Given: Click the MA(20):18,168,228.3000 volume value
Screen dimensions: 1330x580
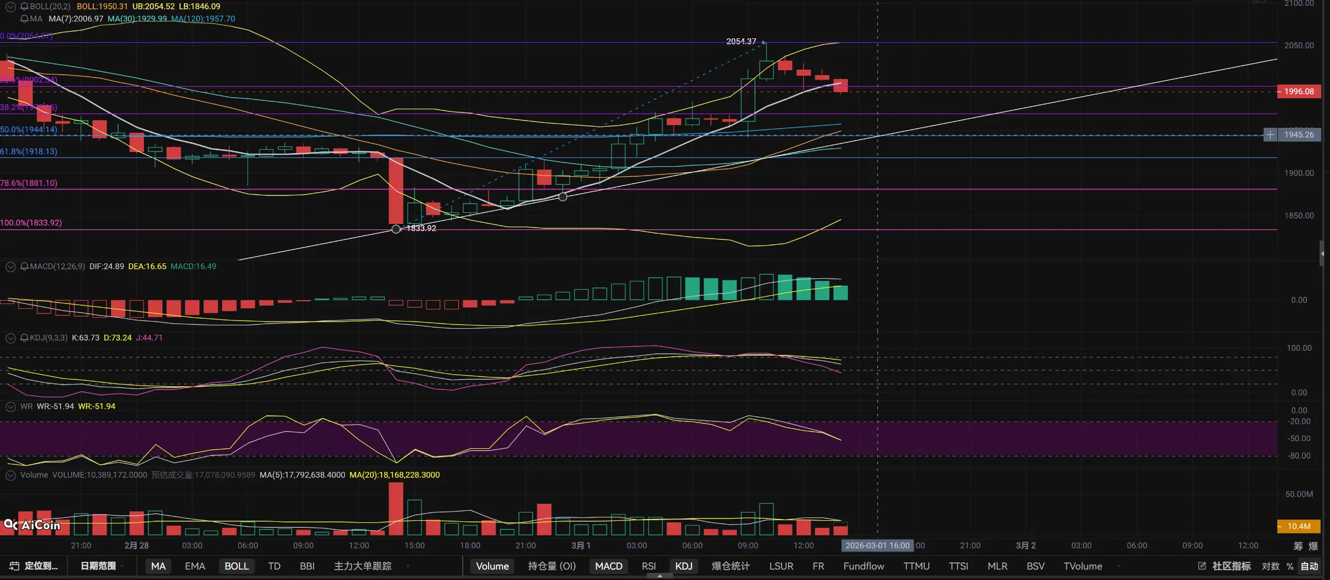Looking at the screenshot, I should pos(395,475).
